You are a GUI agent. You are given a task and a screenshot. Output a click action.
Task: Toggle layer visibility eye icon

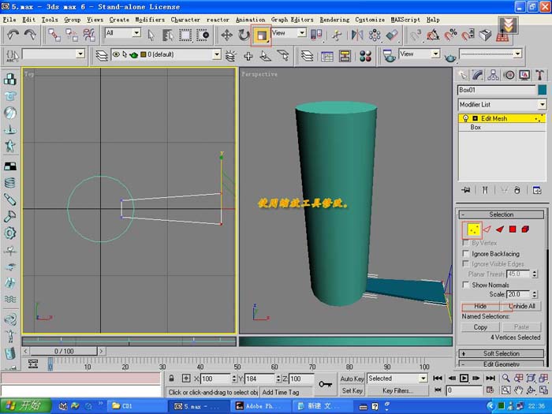(x=116, y=54)
